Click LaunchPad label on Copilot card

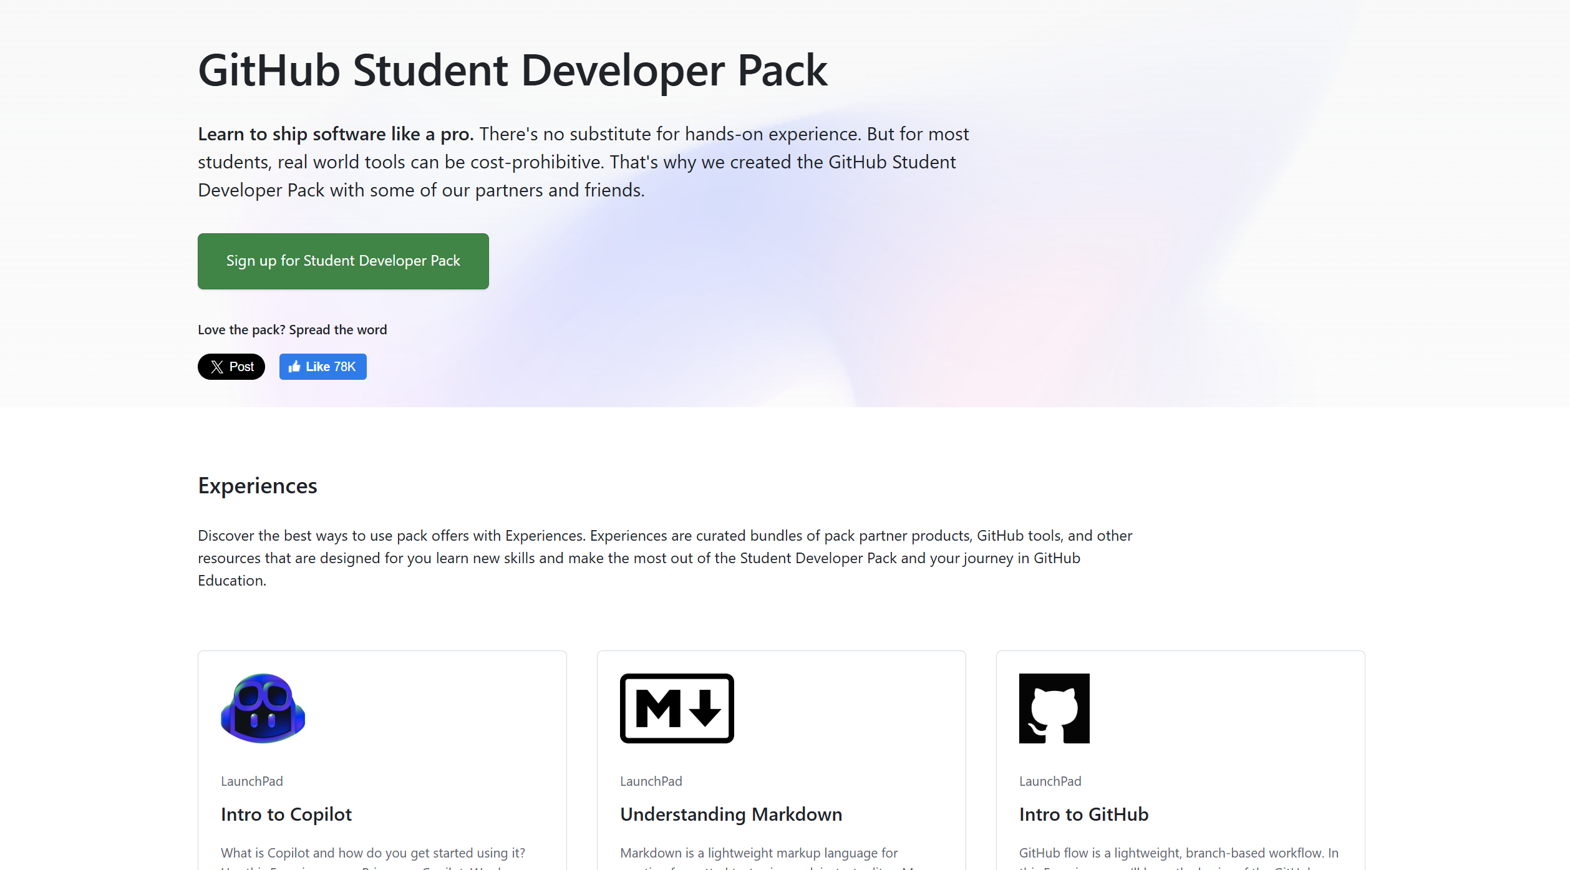[252, 781]
